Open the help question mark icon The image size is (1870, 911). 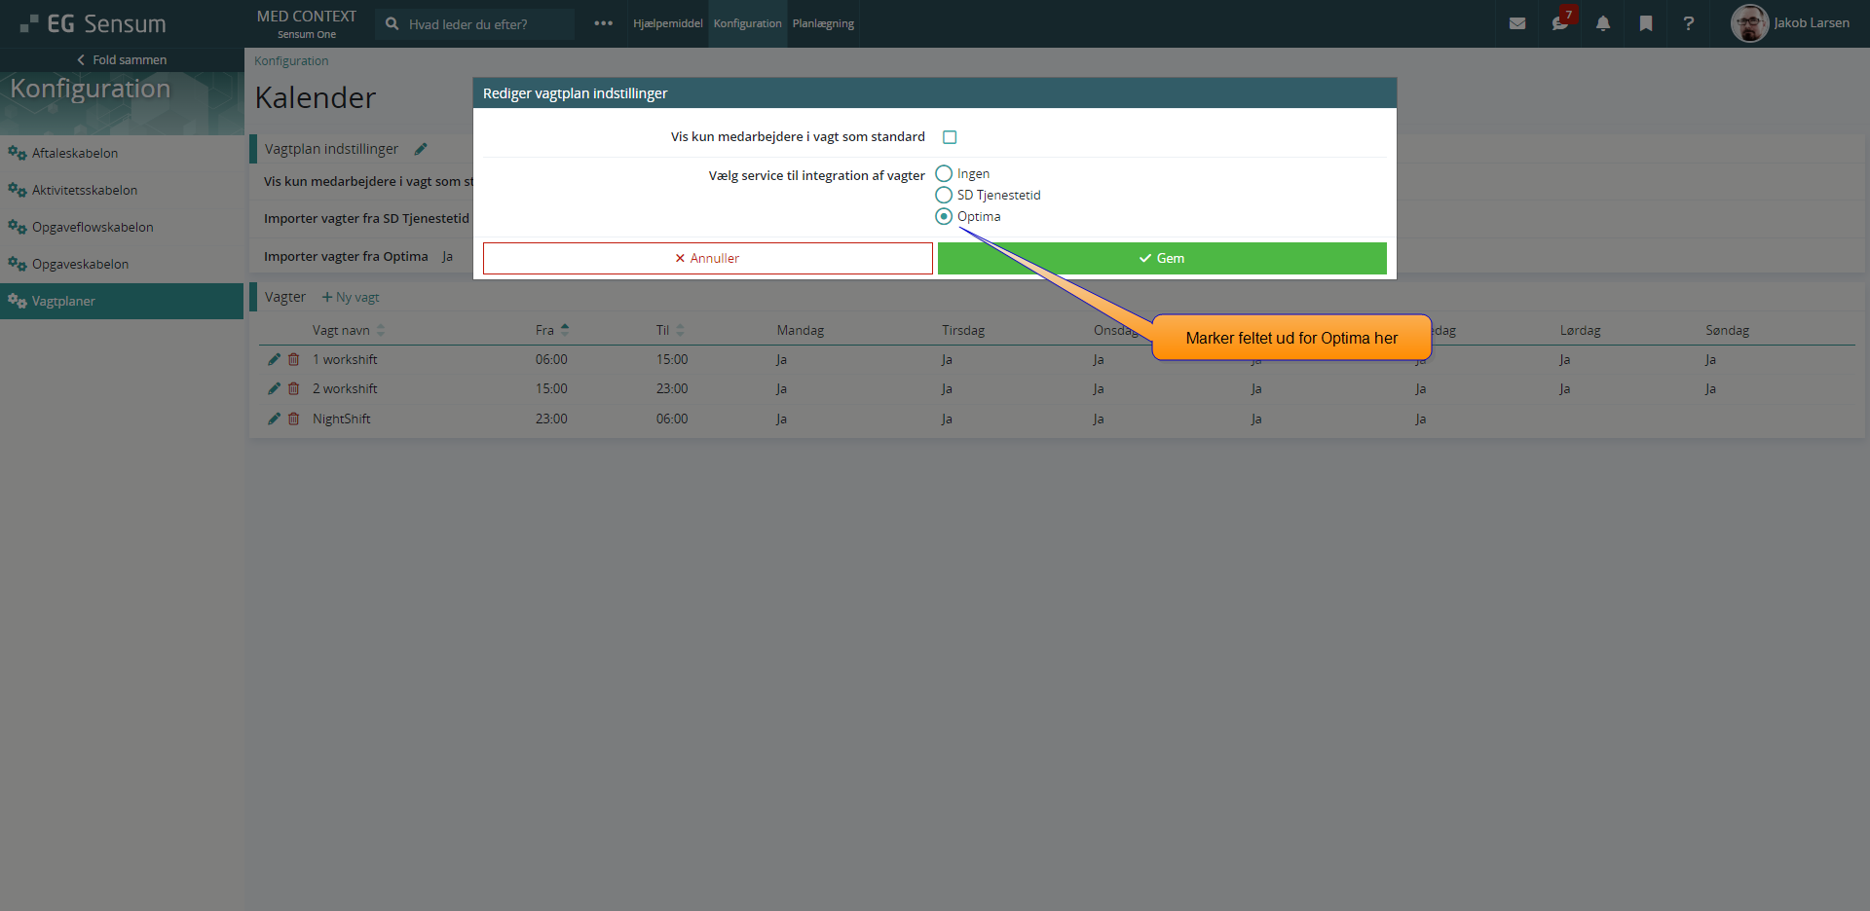coord(1689,23)
